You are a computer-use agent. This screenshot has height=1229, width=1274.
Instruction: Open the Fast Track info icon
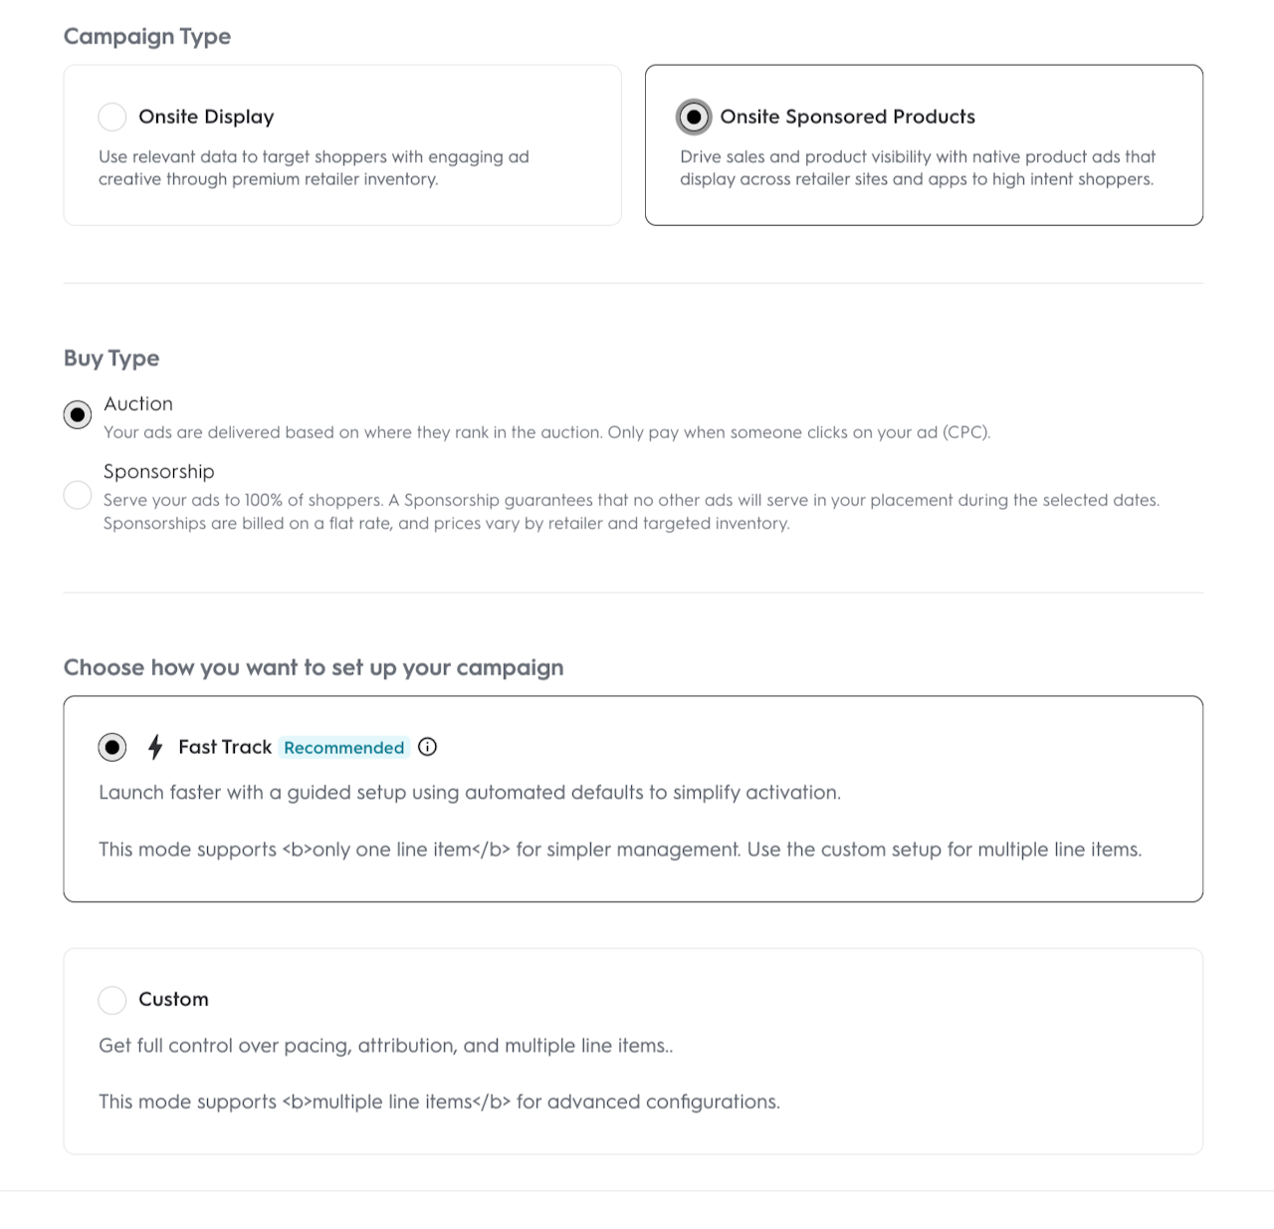point(428,747)
